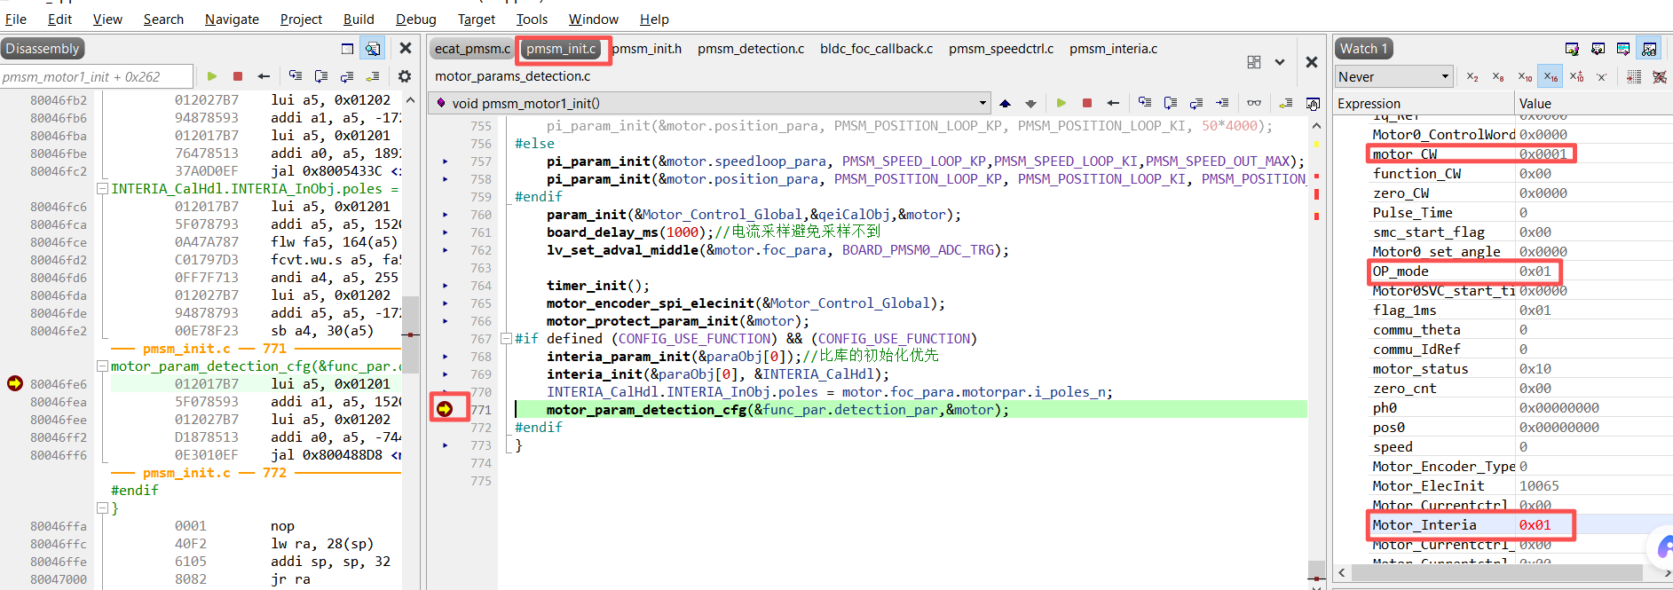
Task: Open the function selector dropdown for pmsm_motor1_init
Action: tap(982, 103)
